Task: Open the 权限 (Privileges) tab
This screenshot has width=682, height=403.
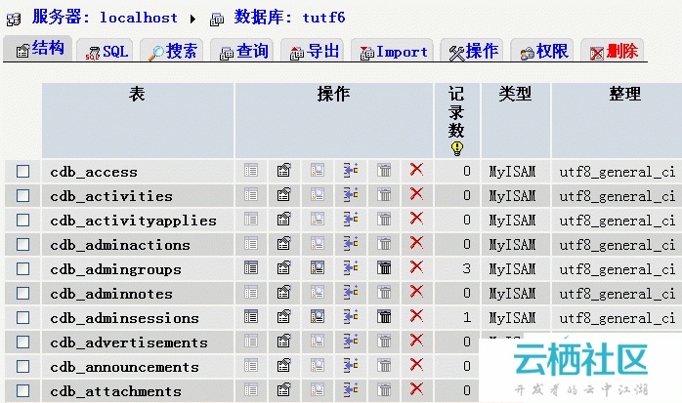Action: click(543, 52)
